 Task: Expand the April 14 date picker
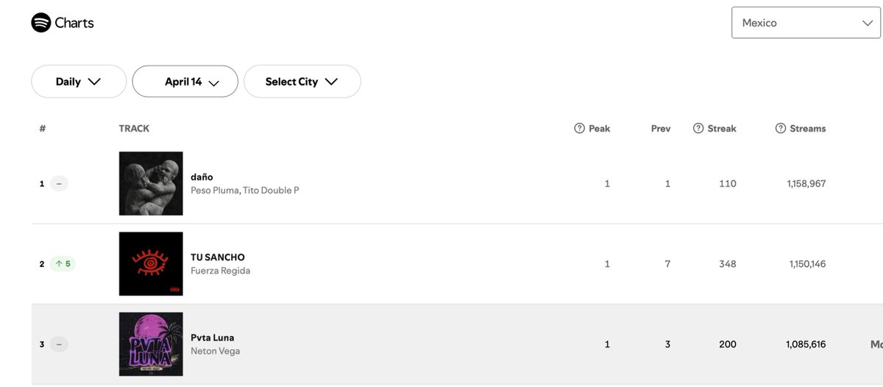(185, 82)
